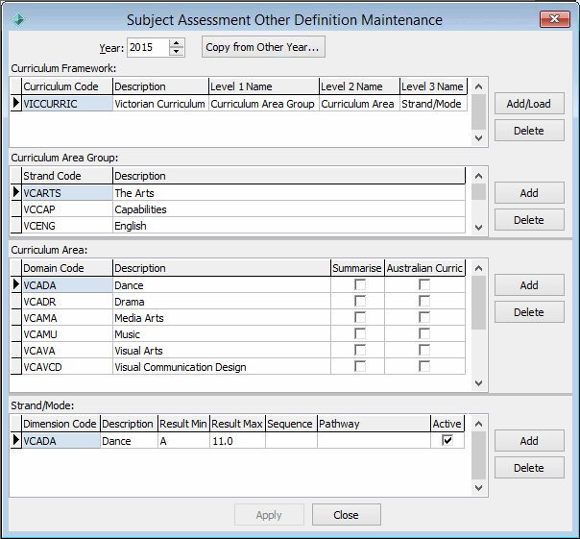Select the VCADA domain code row
Viewport: 580px width, 539px height.
67,285
